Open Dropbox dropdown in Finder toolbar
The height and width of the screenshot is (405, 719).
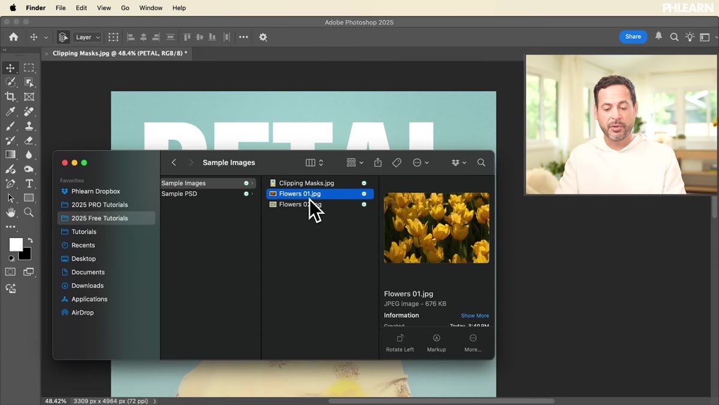[x=458, y=162]
